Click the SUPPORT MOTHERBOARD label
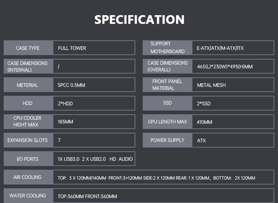 [x=167, y=48]
